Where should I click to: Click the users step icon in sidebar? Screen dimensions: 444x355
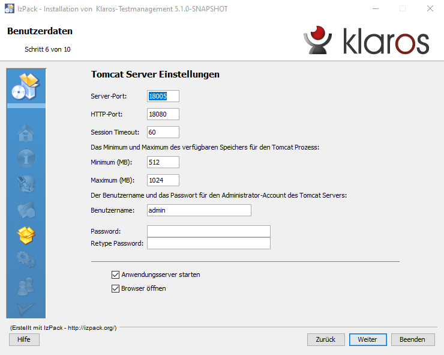(x=26, y=286)
